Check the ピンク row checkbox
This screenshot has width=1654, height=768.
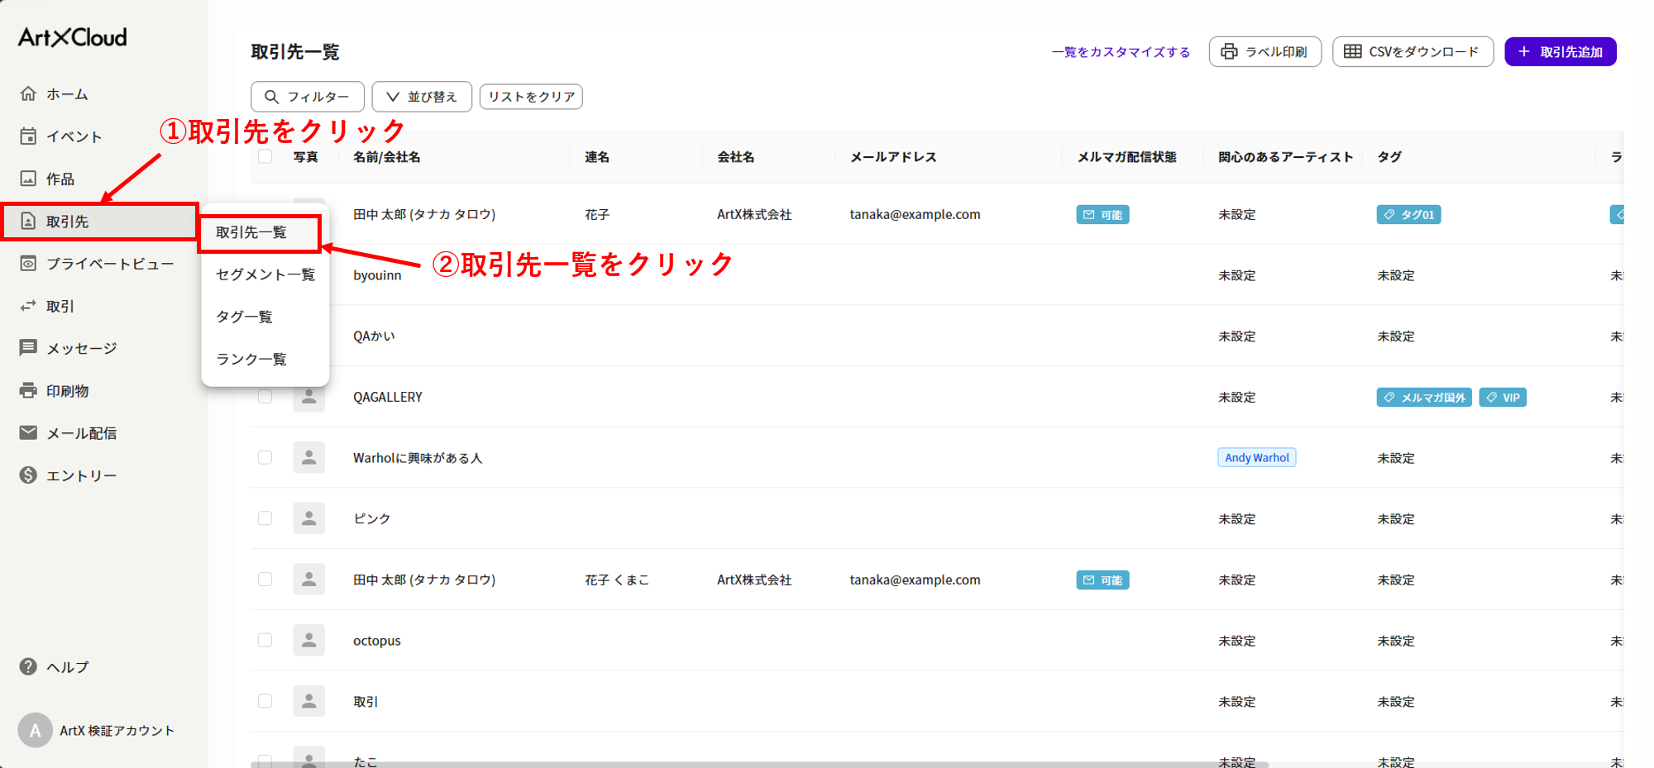(x=265, y=518)
